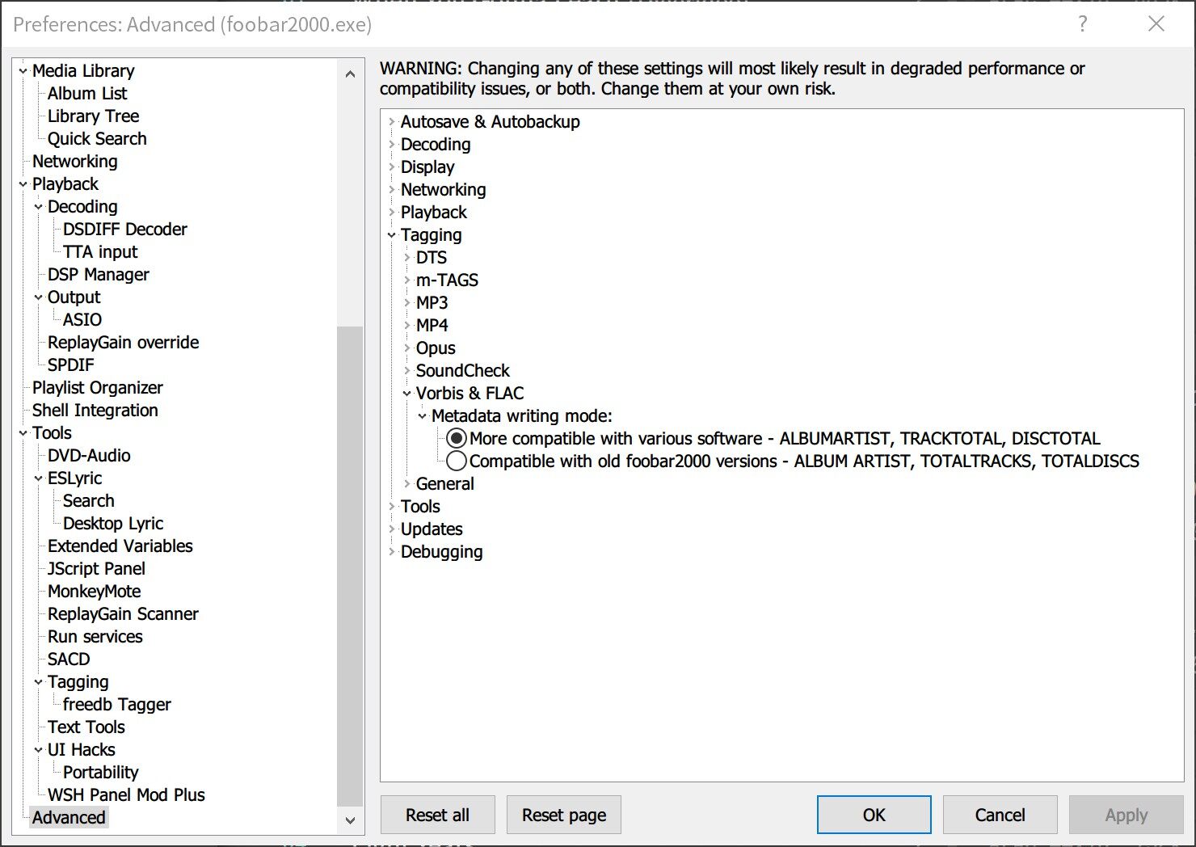Click the Reset all button
This screenshot has height=847, width=1196.
click(438, 815)
